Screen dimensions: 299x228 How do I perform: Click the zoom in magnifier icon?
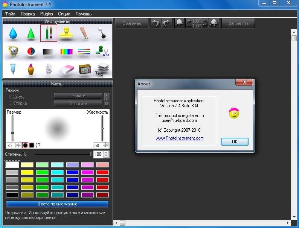pyautogui.click(x=214, y=23)
